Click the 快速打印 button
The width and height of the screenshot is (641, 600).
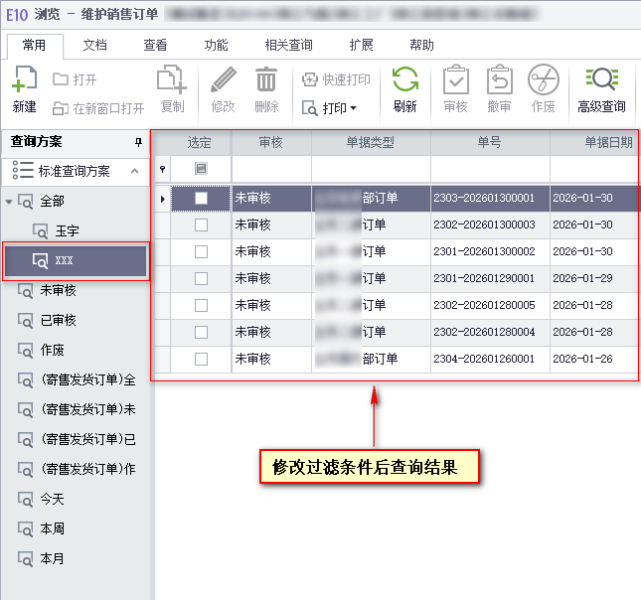click(x=336, y=79)
